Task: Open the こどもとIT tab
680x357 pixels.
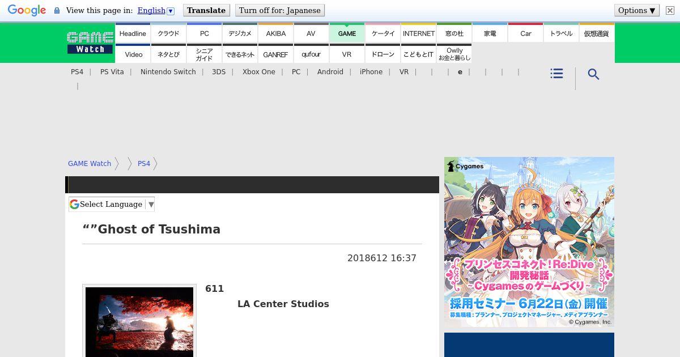Action: tap(418, 54)
